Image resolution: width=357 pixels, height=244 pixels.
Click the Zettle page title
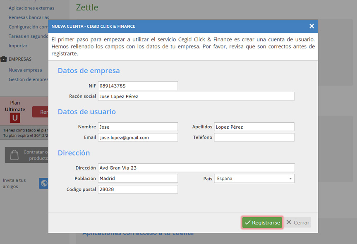click(87, 7)
